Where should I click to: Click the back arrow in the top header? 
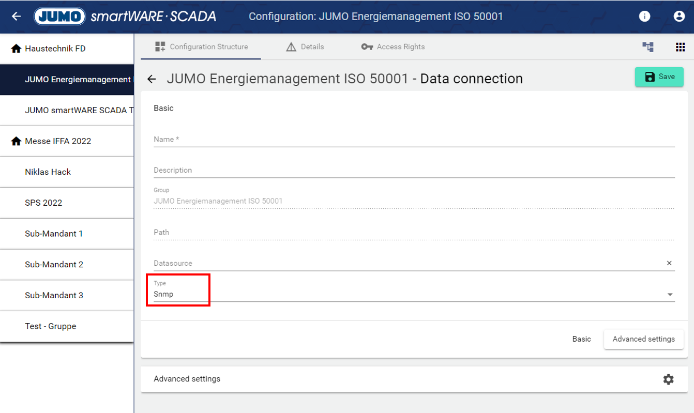(x=17, y=17)
